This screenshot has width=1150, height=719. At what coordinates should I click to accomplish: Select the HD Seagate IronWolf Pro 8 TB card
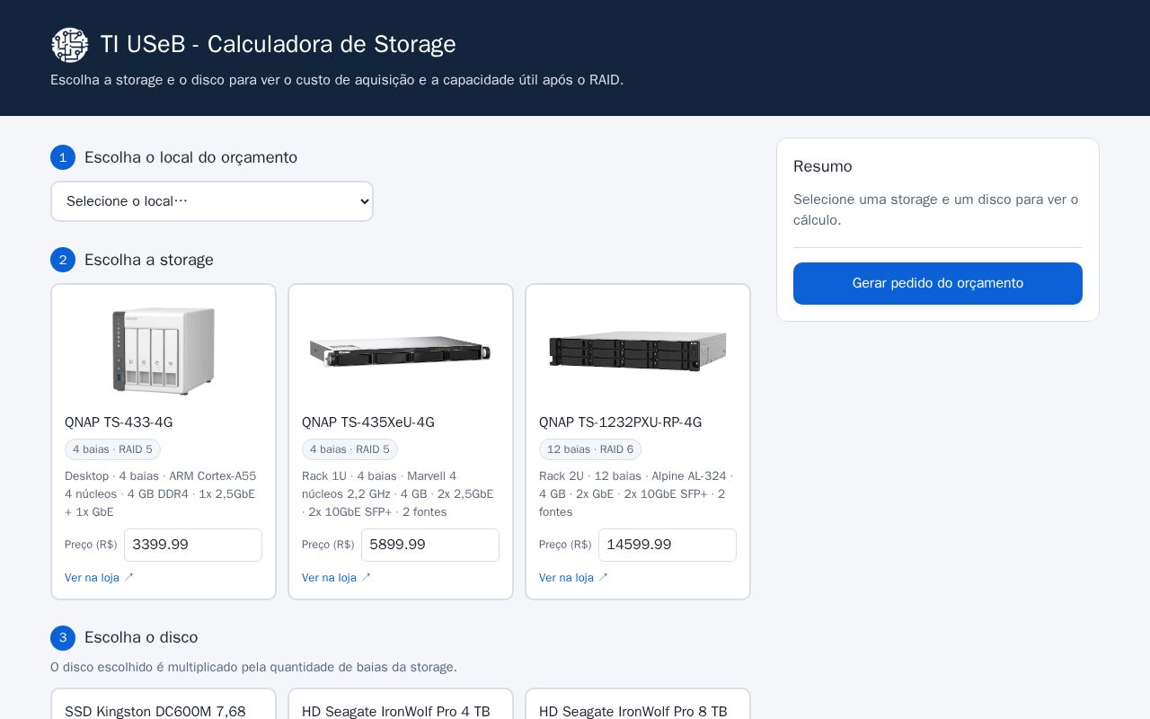point(638,705)
